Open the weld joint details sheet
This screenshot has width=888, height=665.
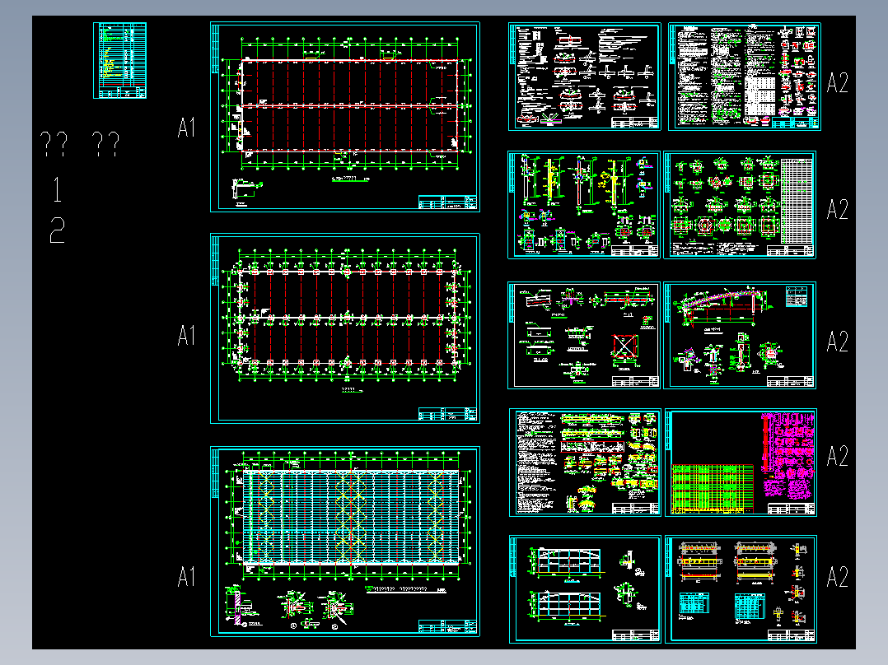[x=585, y=77]
